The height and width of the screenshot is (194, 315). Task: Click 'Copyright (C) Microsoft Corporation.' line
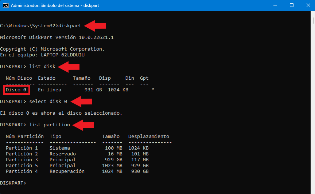click(x=52, y=49)
